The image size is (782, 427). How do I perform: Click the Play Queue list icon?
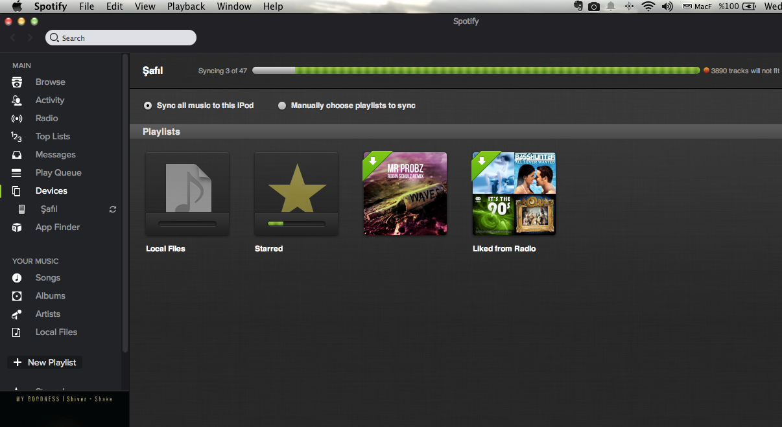coord(17,173)
